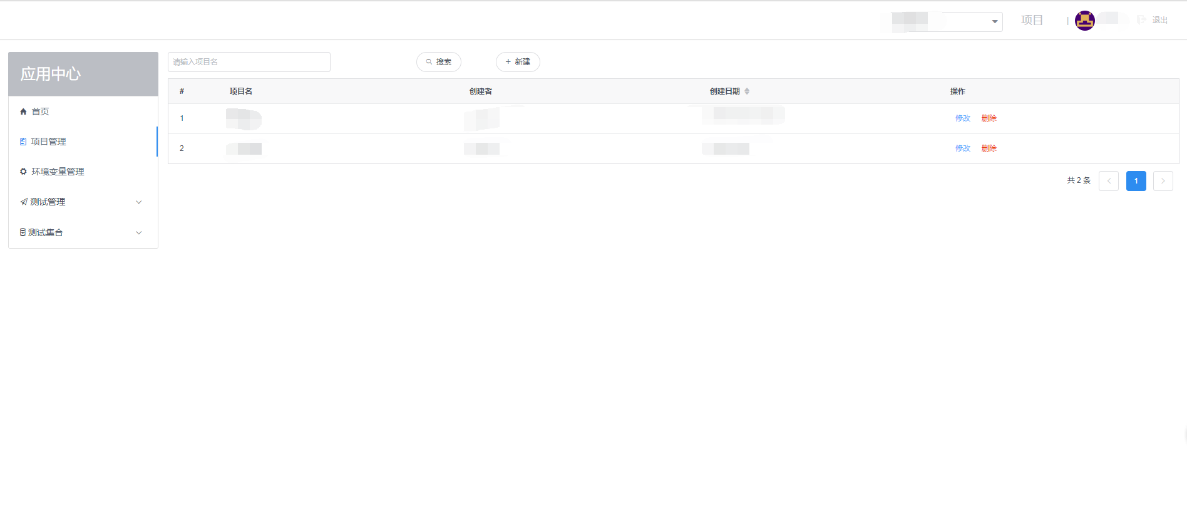The height and width of the screenshot is (518, 1187).
Task: Click the magnifier icon in the 搜索 button
Action: (429, 62)
